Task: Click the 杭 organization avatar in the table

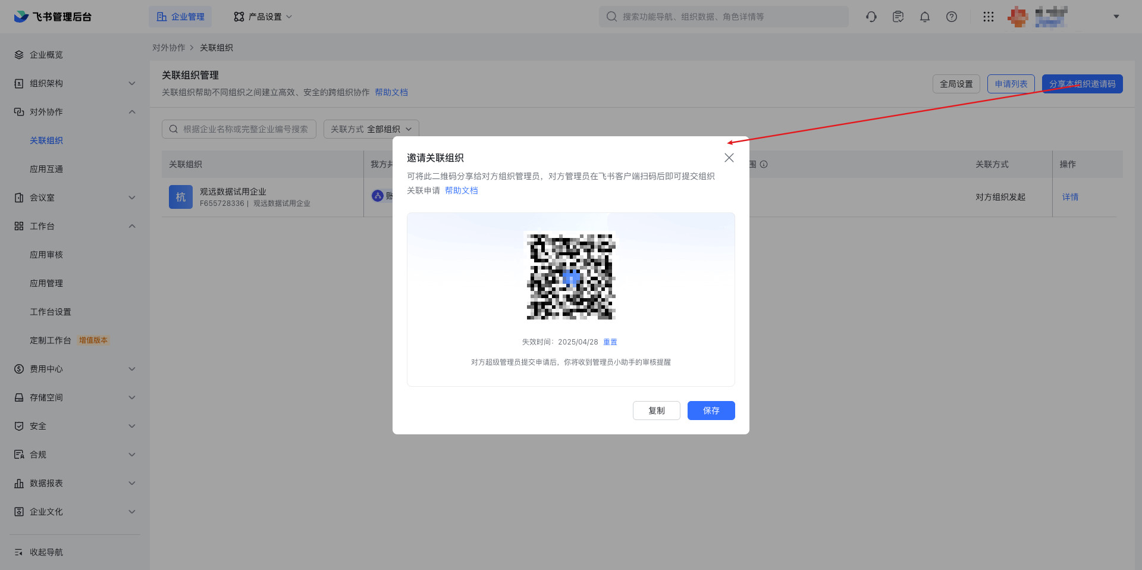Action: [x=181, y=197]
